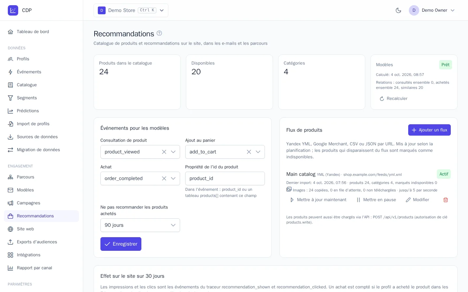Open Rapport par canal
Image resolution: width=468 pixels, height=292 pixels.
tap(42, 268)
